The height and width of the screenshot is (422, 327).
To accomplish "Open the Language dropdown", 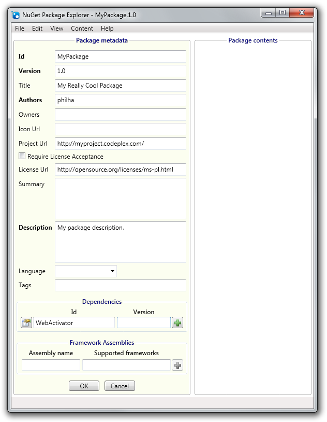I will click(x=86, y=271).
